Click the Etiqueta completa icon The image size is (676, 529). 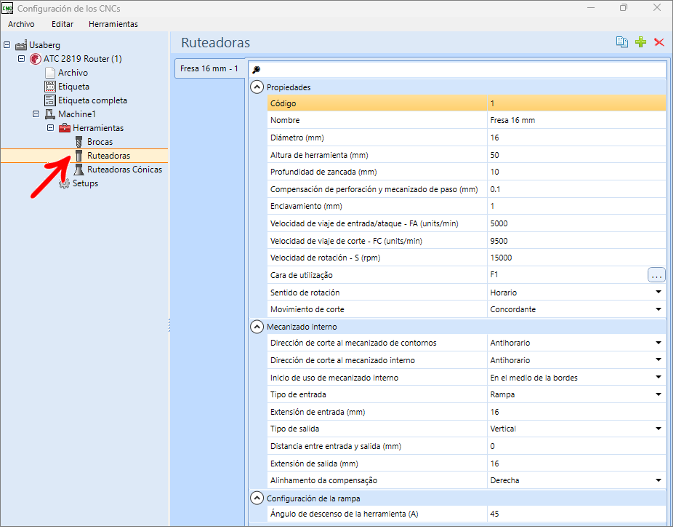tap(50, 100)
